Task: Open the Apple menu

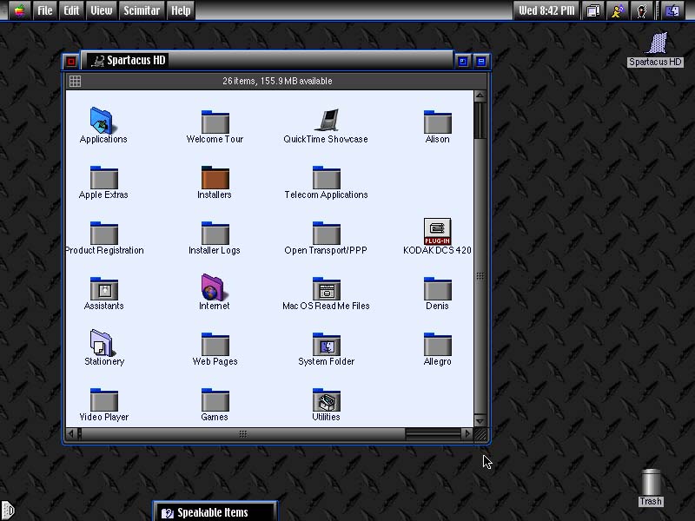Action: [19, 10]
